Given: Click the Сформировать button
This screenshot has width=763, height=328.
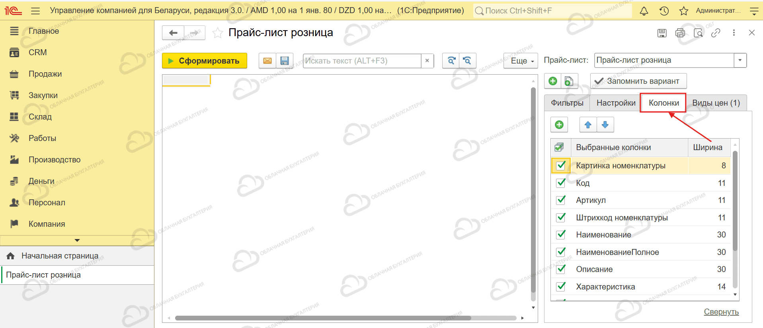Looking at the screenshot, I should pos(205,61).
